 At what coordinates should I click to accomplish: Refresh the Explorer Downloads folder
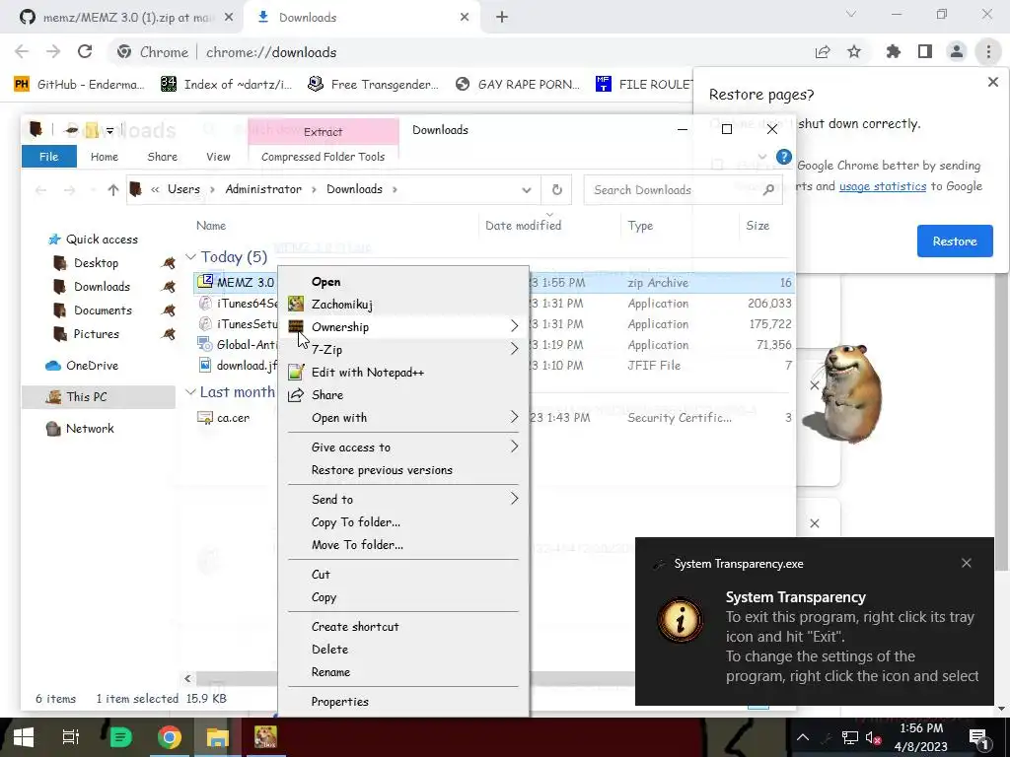click(557, 190)
